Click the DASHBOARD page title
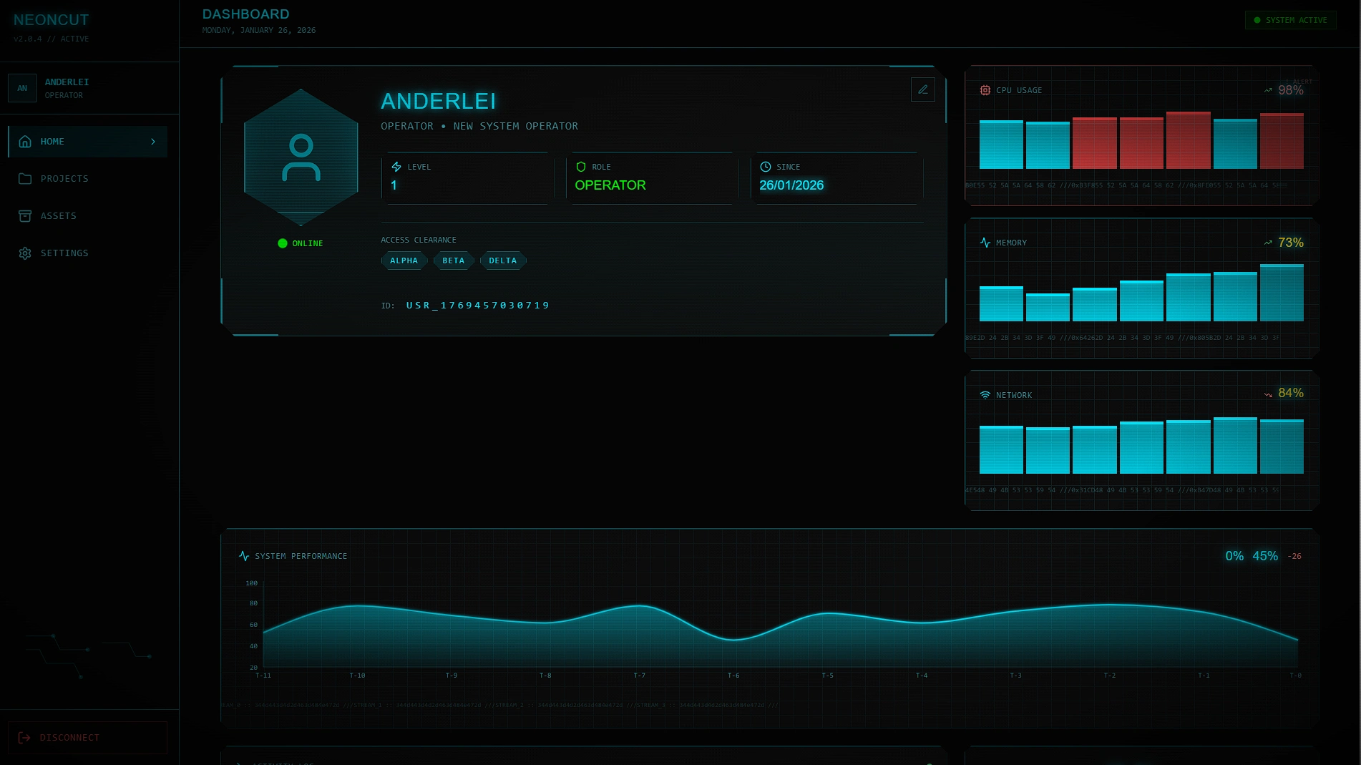The image size is (1361, 765). [x=246, y=14]
